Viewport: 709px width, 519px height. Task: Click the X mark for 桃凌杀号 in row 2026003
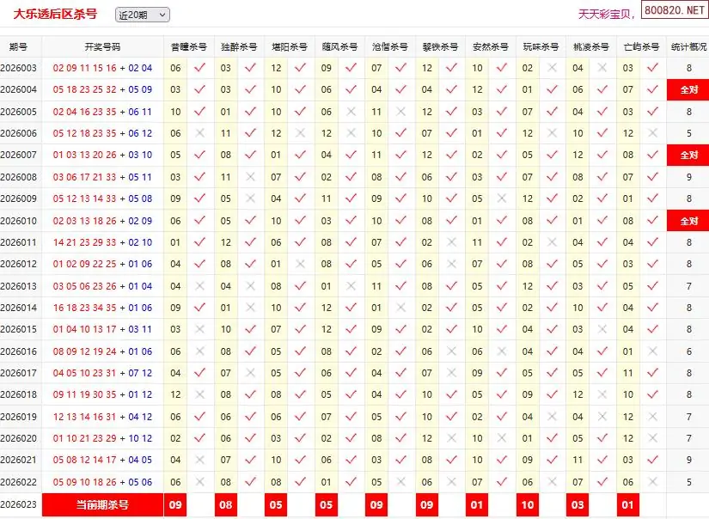602,68
